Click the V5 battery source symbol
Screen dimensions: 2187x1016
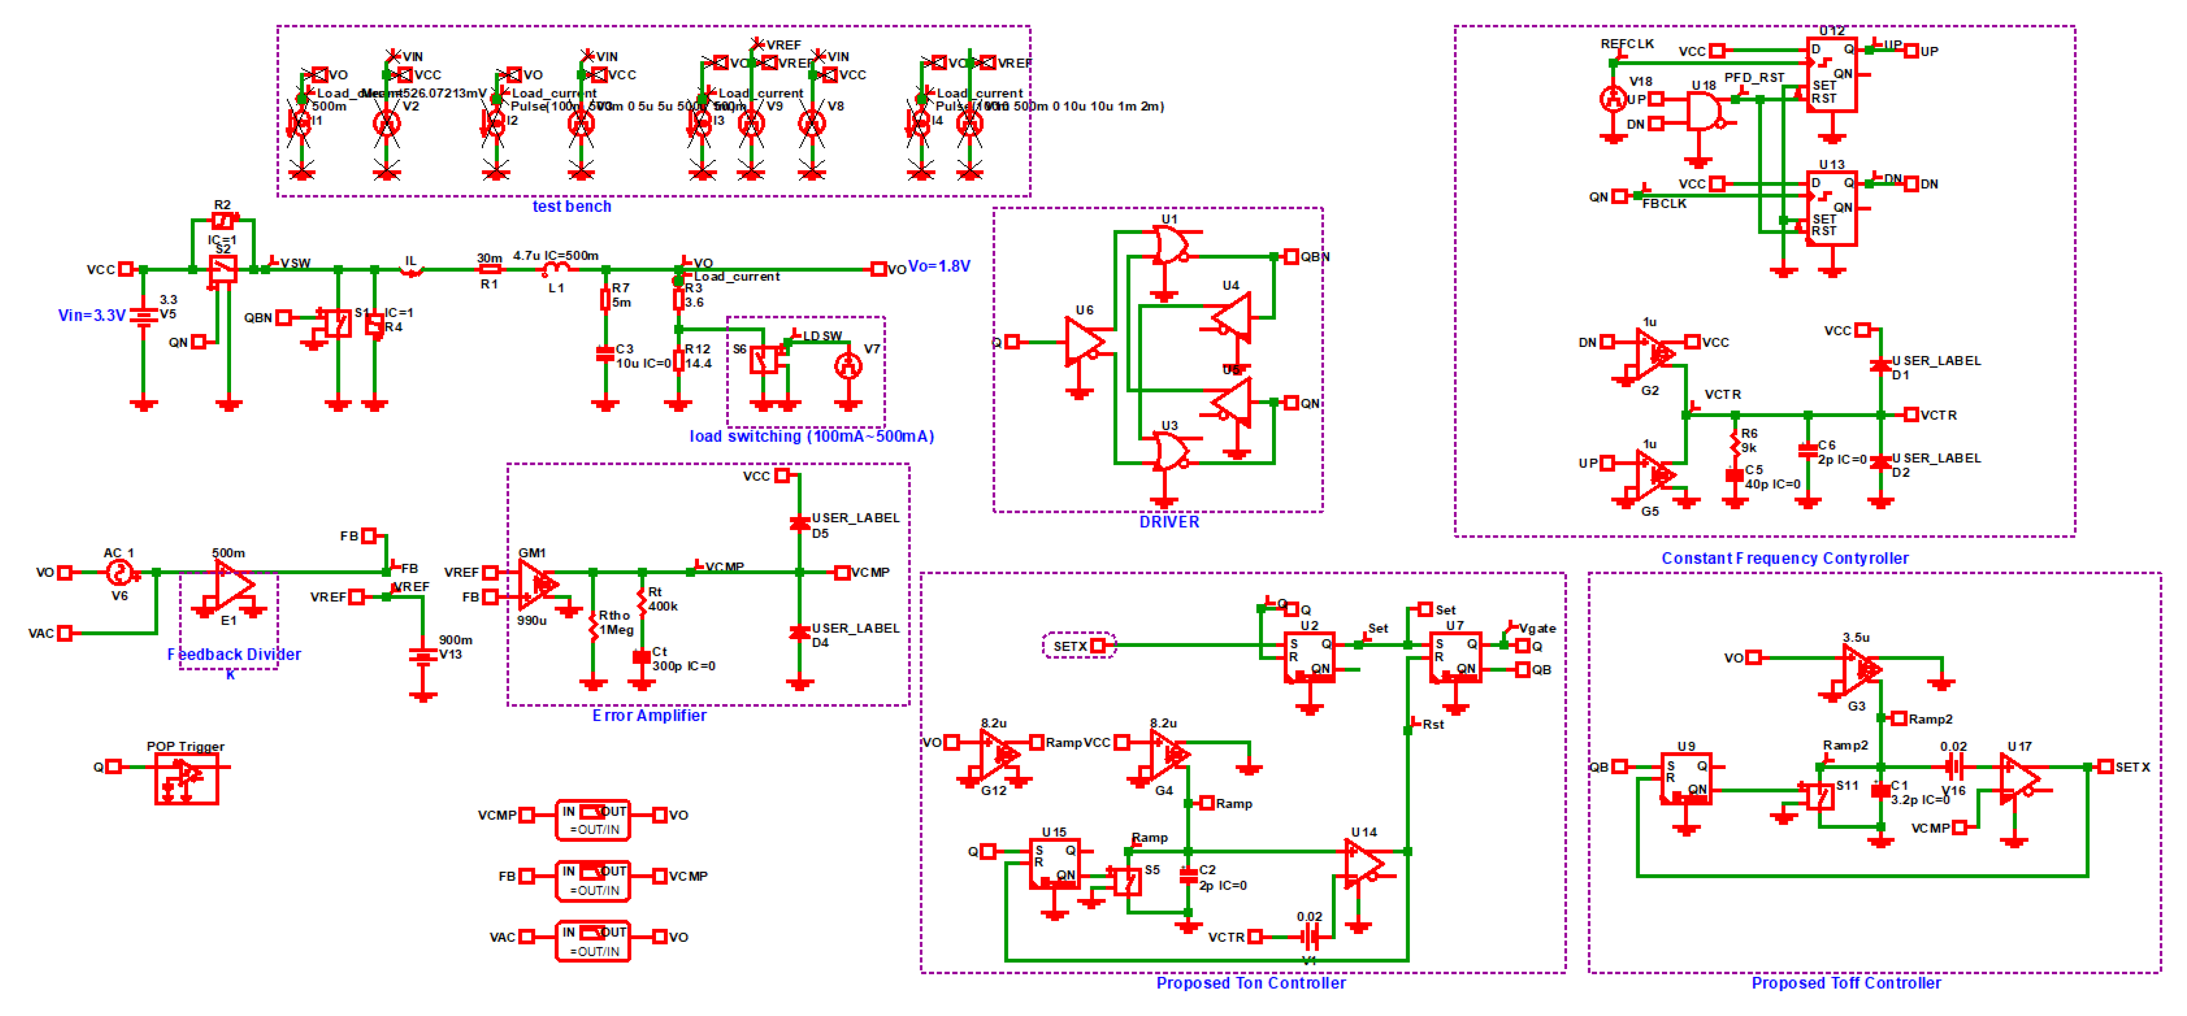(x=143, y=316)
